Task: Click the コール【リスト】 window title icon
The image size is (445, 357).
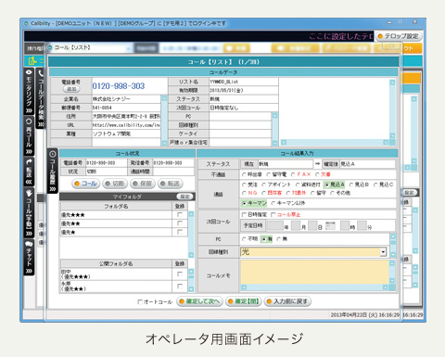Action: [x=50, y=47]
